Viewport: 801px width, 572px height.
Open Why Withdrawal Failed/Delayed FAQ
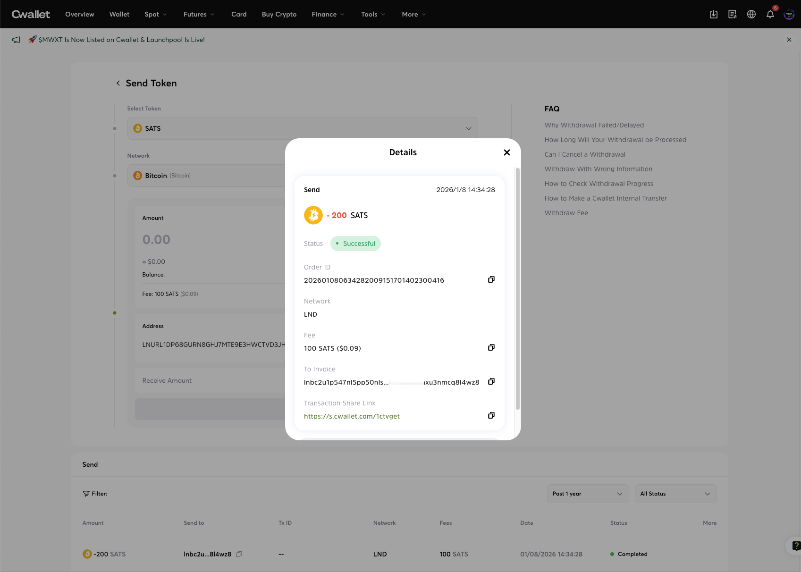coord(594,125)
